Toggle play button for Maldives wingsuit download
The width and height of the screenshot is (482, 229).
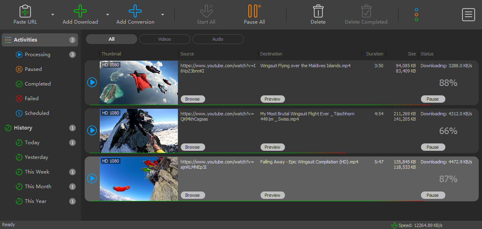(x=92, y=82)
